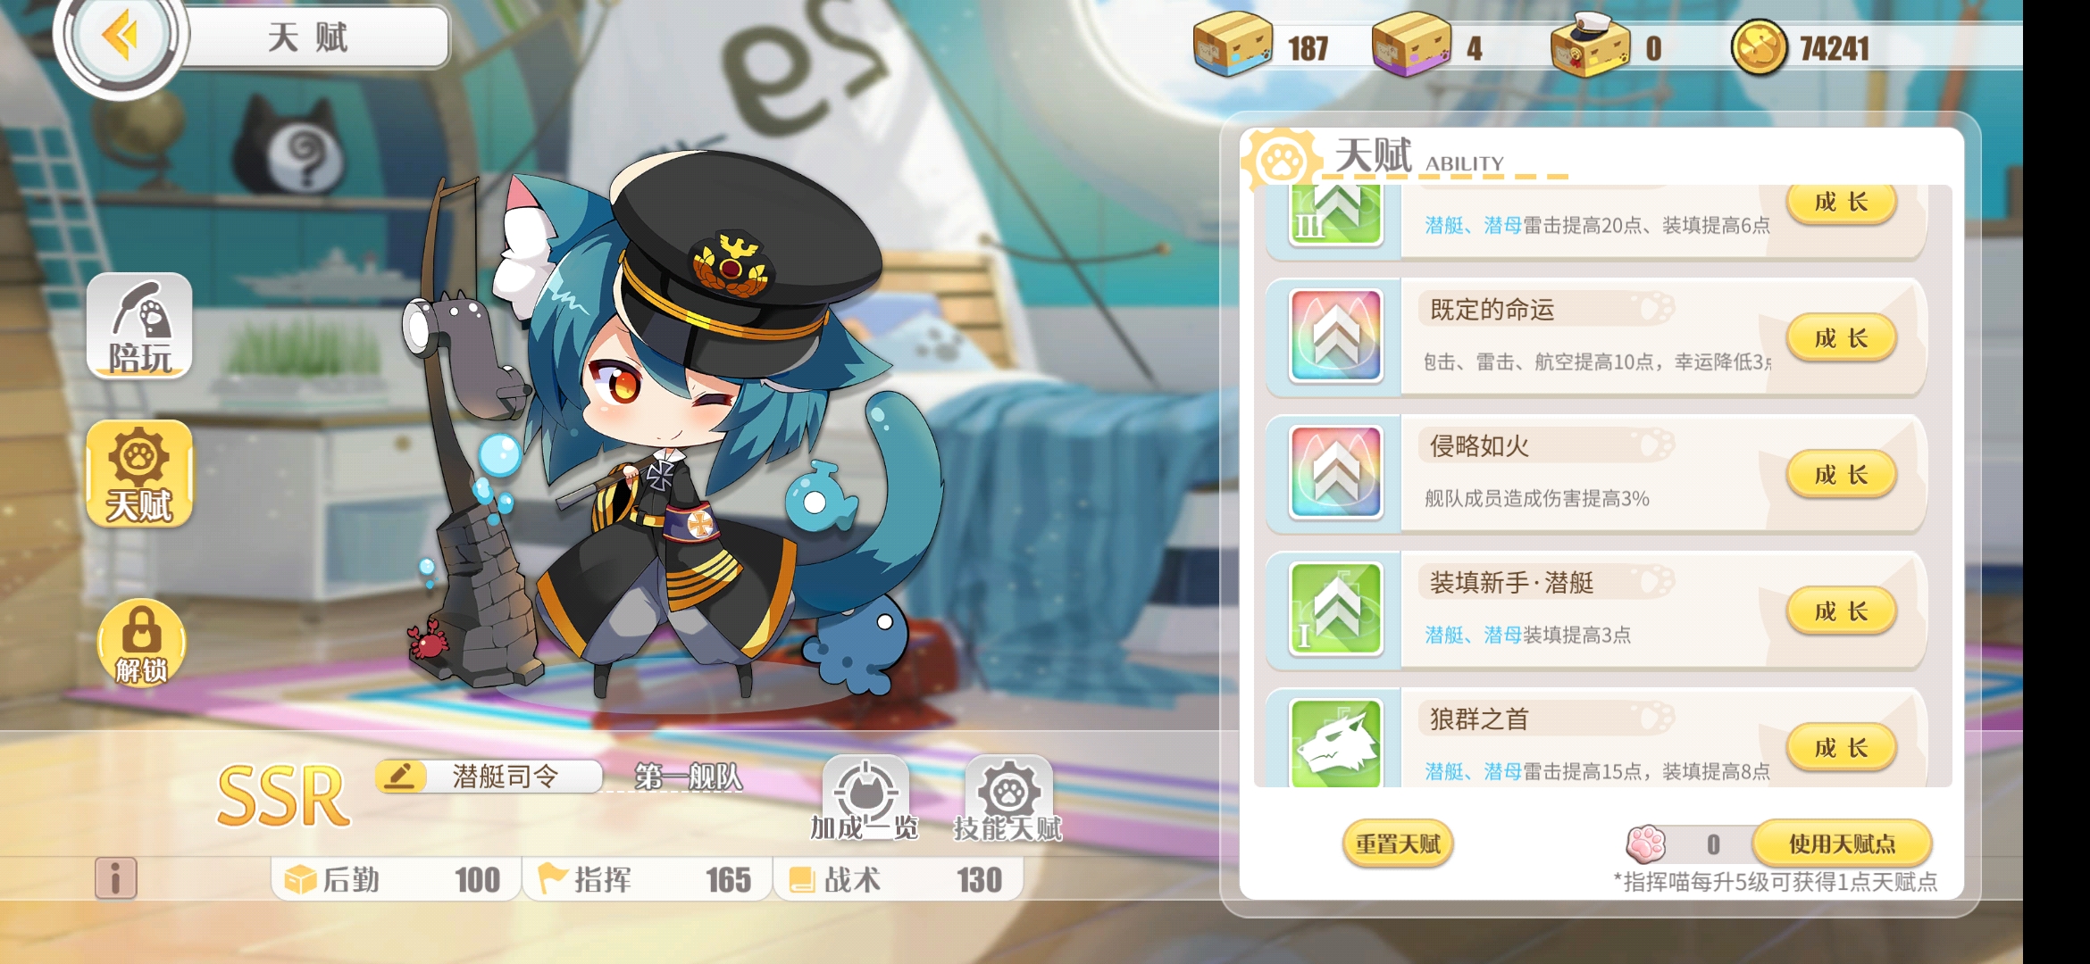Click 成长 for 狼群之首 ability
Screen dimensions: 2090x964
1841,748
